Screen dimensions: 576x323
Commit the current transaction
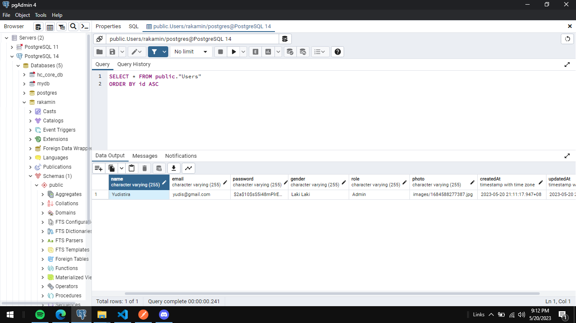[290, 51]
